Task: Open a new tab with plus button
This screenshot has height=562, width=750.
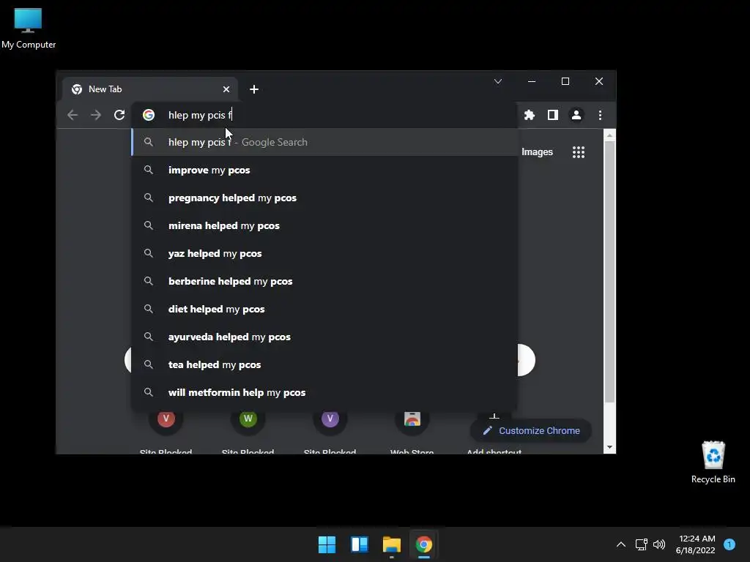Action: (254, 89)
